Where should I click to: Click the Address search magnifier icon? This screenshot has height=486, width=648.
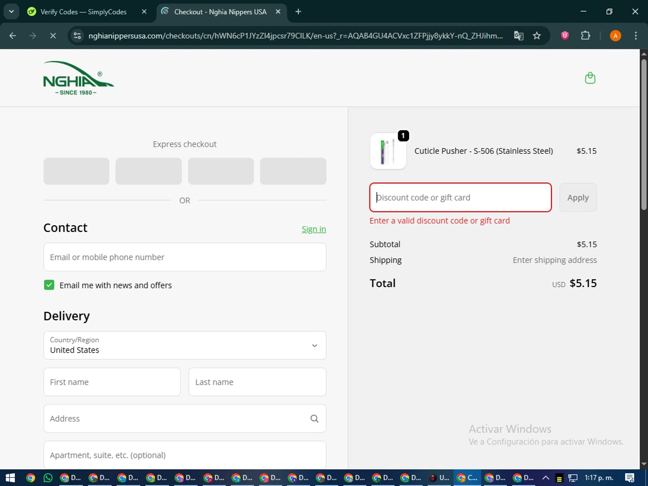coord(314,419)
